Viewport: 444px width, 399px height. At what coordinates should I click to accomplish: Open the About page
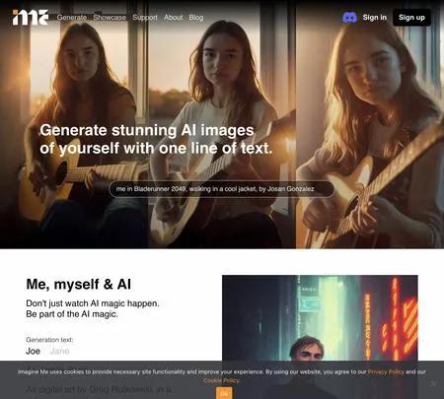174,18
